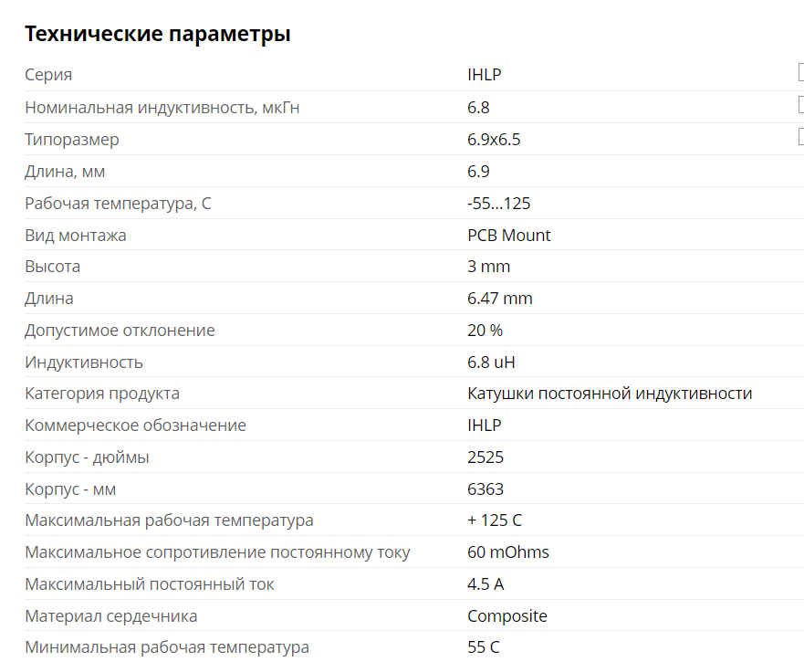
Task: Click the PCB Mount value
Action: [x=509, y=236]
